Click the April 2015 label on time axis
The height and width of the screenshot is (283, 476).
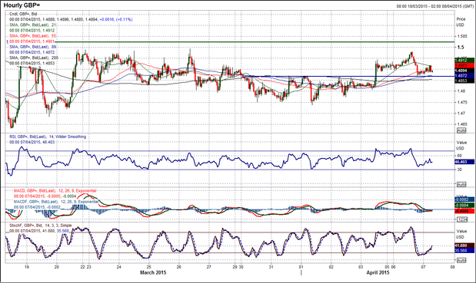coord(378,272)
